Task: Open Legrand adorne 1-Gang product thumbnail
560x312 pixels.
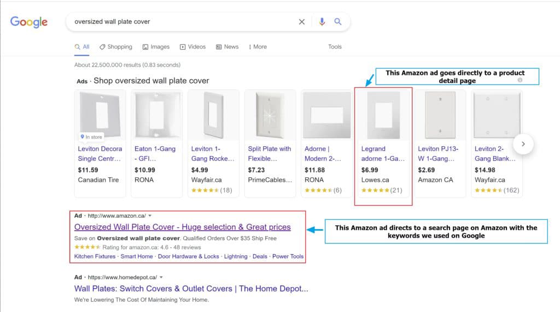Action: click(383, 115)
